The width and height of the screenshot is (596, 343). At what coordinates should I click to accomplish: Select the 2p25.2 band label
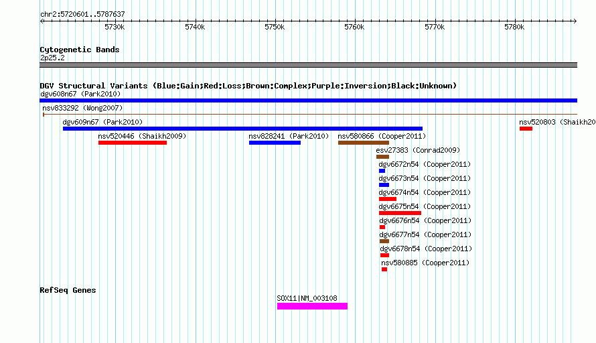[52, 58]
